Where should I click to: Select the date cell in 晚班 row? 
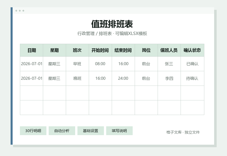pyautogui.click(x=32, y=79)
